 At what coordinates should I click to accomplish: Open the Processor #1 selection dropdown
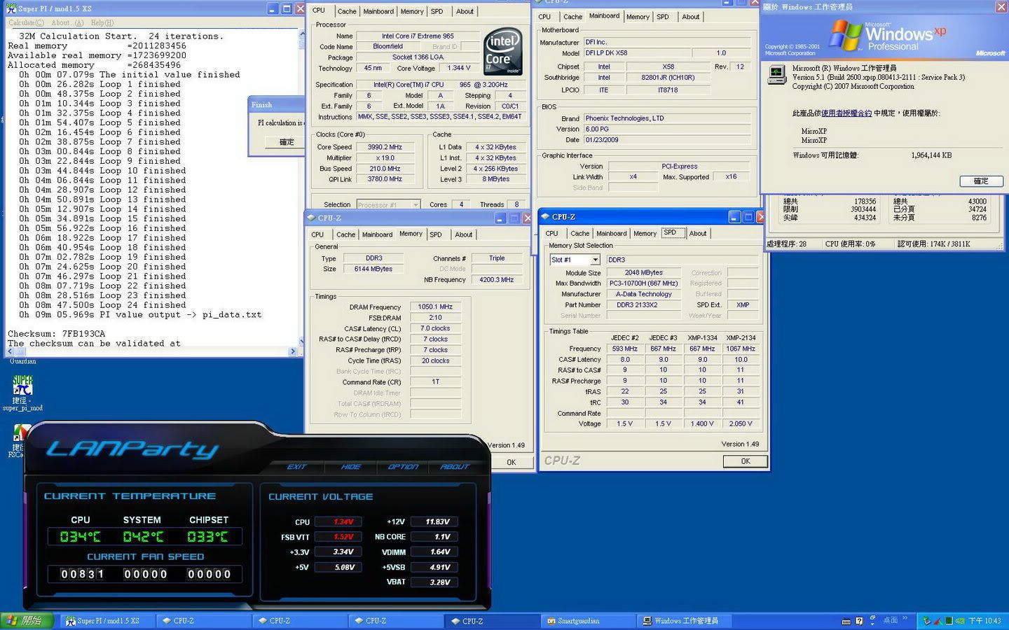point(416,205)
